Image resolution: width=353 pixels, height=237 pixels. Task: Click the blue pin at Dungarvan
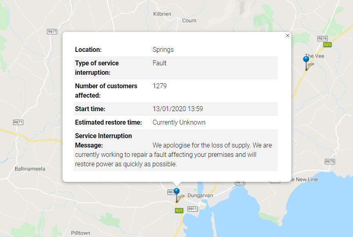pos(176,191)
